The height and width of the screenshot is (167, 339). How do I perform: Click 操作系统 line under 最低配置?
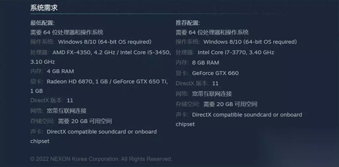point(91,42)
